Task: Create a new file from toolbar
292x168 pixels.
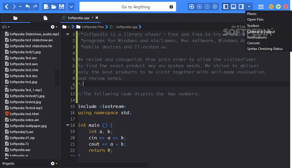Action: [x=46, y=7]
